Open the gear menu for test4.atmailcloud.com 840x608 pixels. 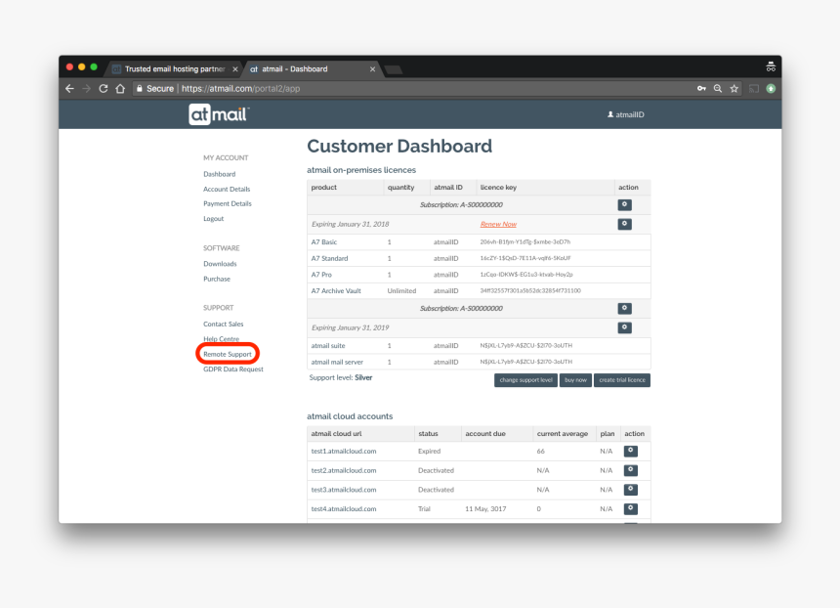(x=630, y=508)
